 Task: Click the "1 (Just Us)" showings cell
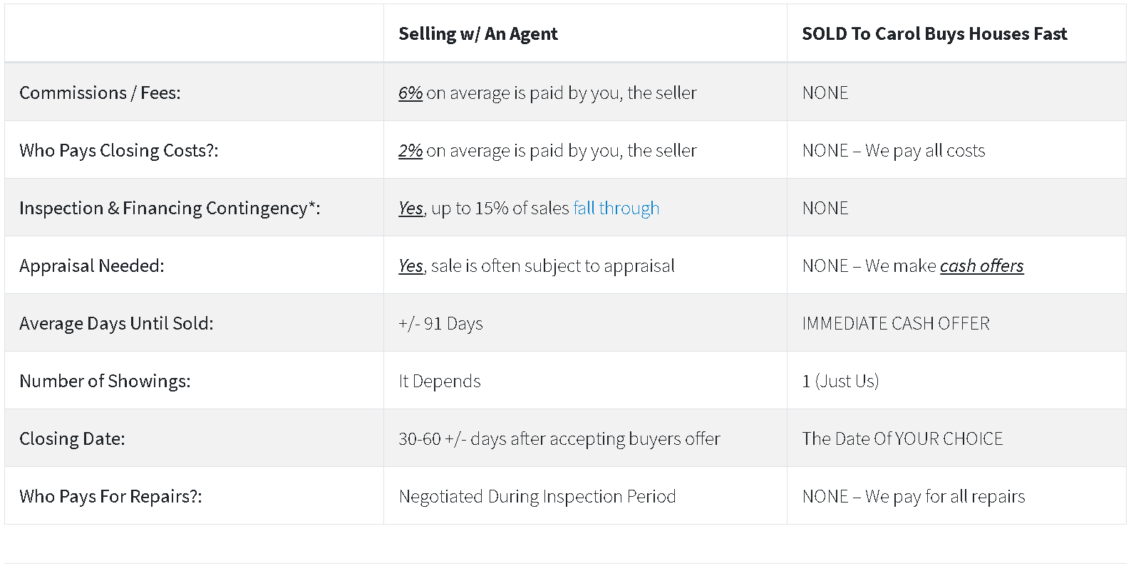pyautogui.click(x=840, y=381)
